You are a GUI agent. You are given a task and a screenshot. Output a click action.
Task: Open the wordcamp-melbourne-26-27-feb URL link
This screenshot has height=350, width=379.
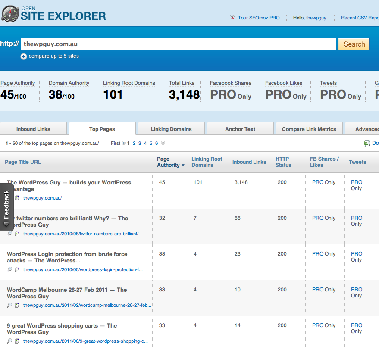(87, 305)
